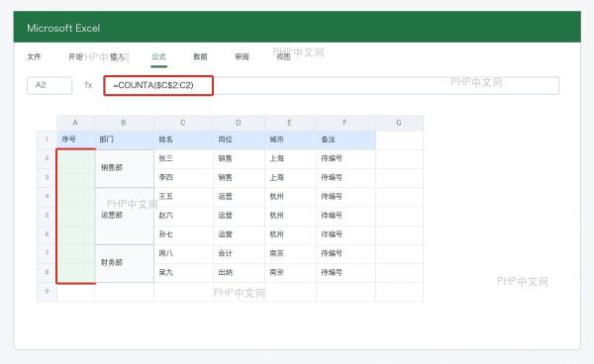This screenshot has width=594, height=364.
Task: Click the 待编号 cell in 赵六's row
Action: tap(346, 216)
